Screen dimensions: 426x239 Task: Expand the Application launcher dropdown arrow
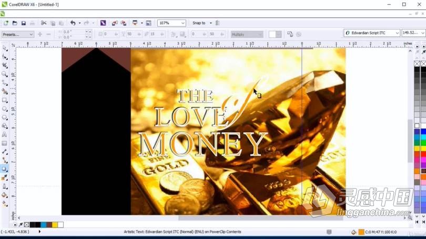(141, 23)
